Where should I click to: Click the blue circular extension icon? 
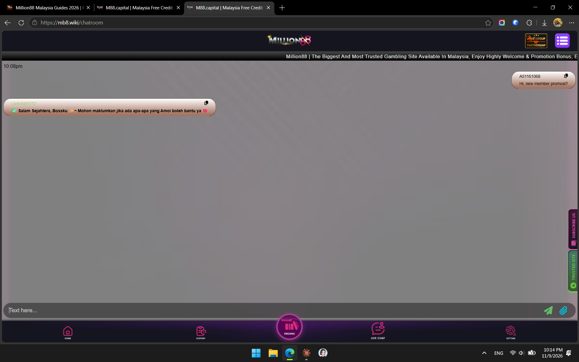click(515, 23)
